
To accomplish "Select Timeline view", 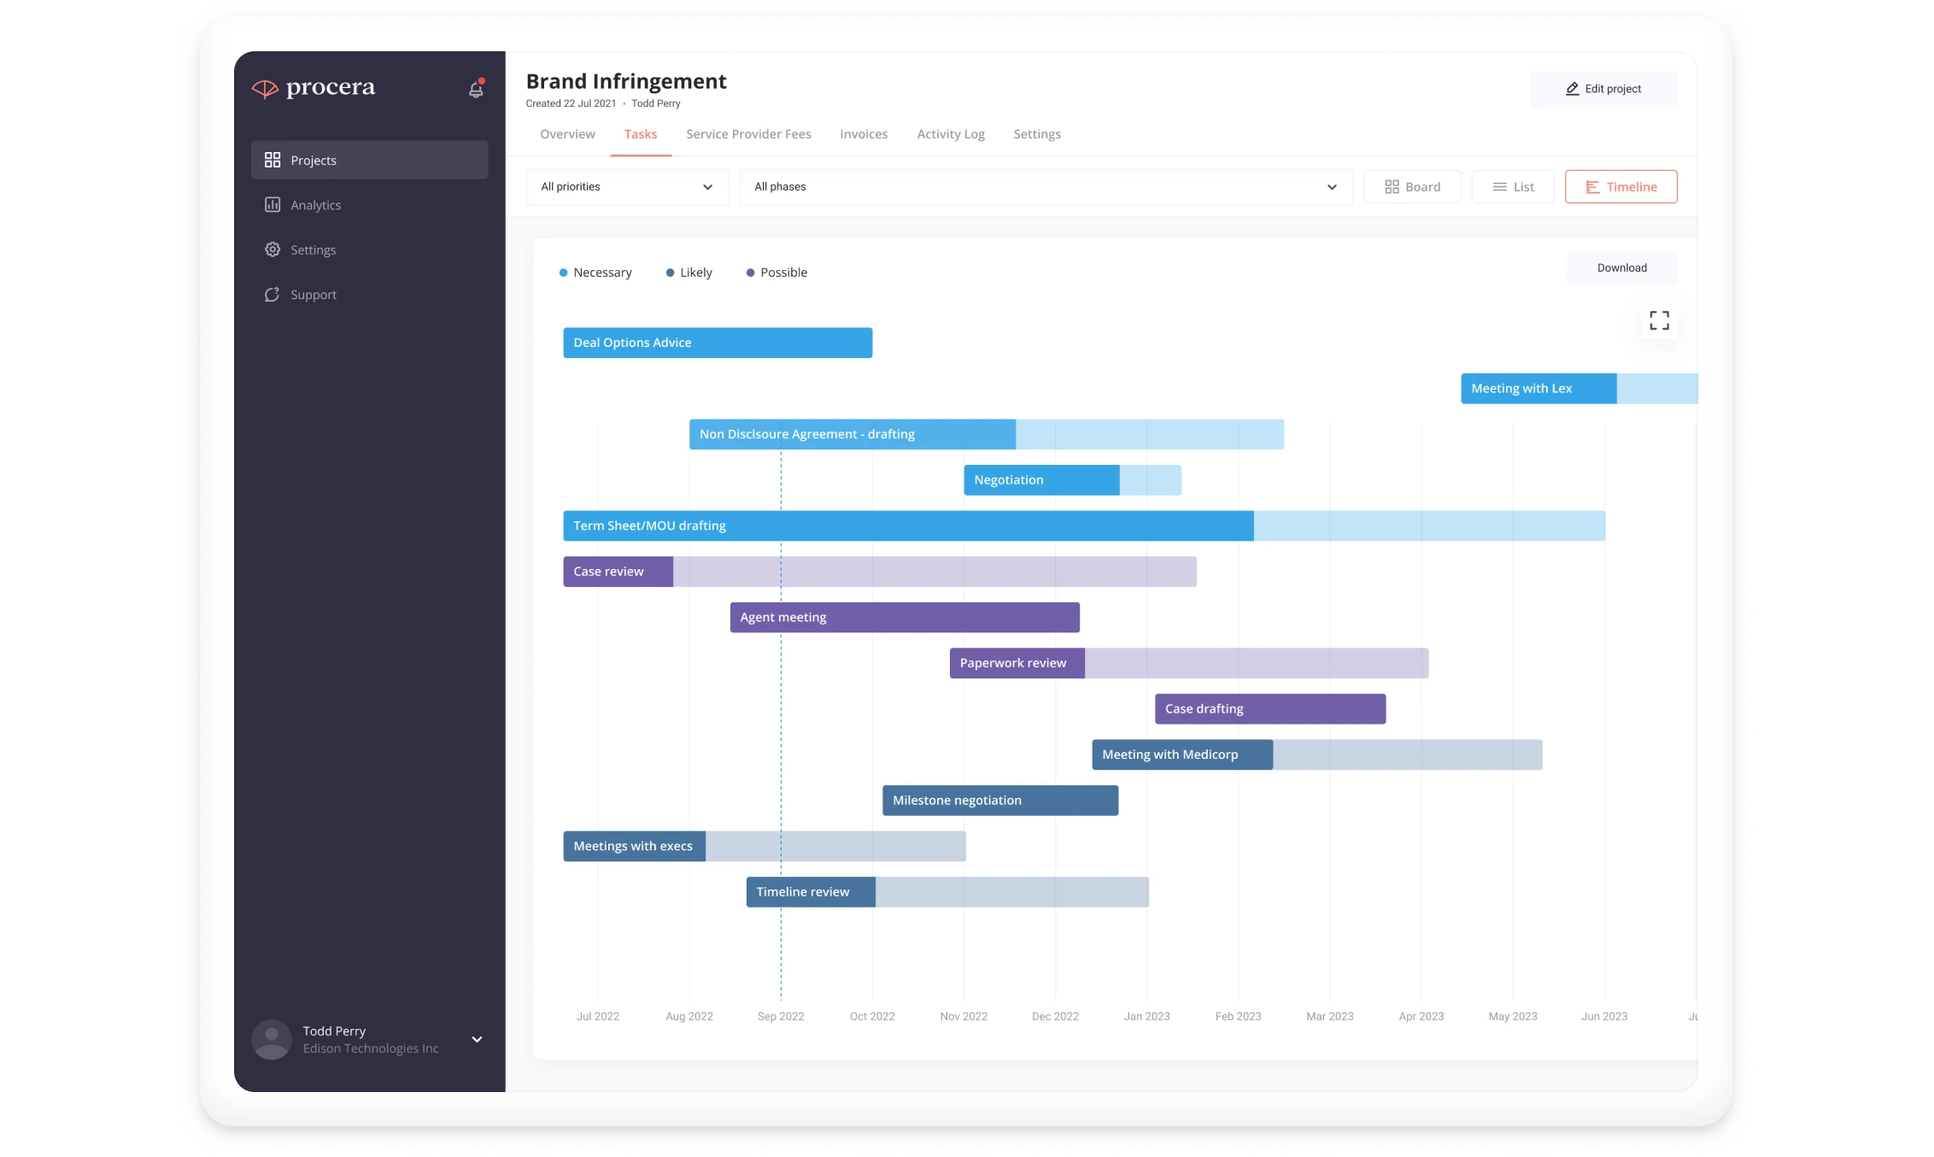I will [x=1620, y=186].
